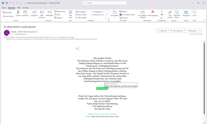Click the scroll down arrow of the message pane
The height and width of the screenshot is (124, 207).
coord(204,123)
